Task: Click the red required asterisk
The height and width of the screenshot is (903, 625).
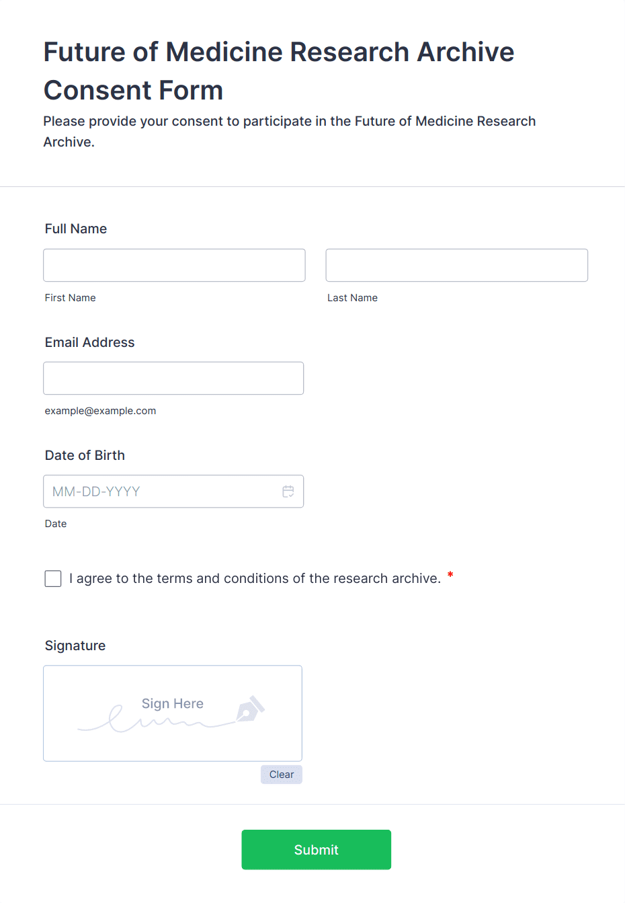Action: pos(450,575)
